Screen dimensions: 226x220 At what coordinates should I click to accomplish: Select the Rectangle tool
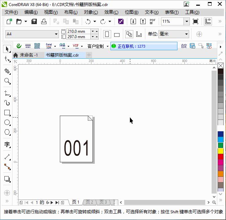tap(7, 113)
